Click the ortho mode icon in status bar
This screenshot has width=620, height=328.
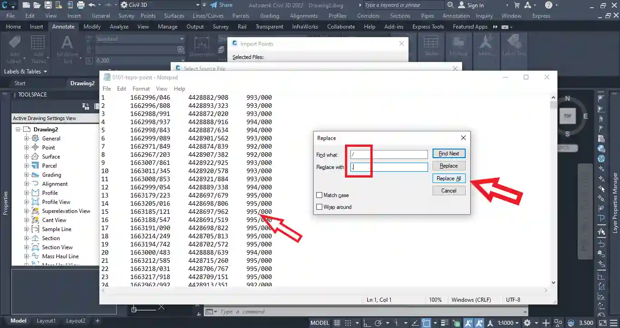point(366,323)
